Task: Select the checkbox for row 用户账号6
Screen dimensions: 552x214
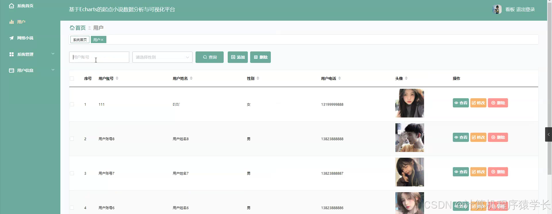Action: (x=72, y=208)
